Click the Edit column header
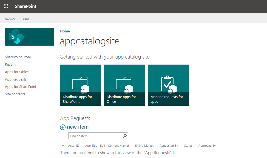The height and width of the screenshot is (158, 267). 103,146
